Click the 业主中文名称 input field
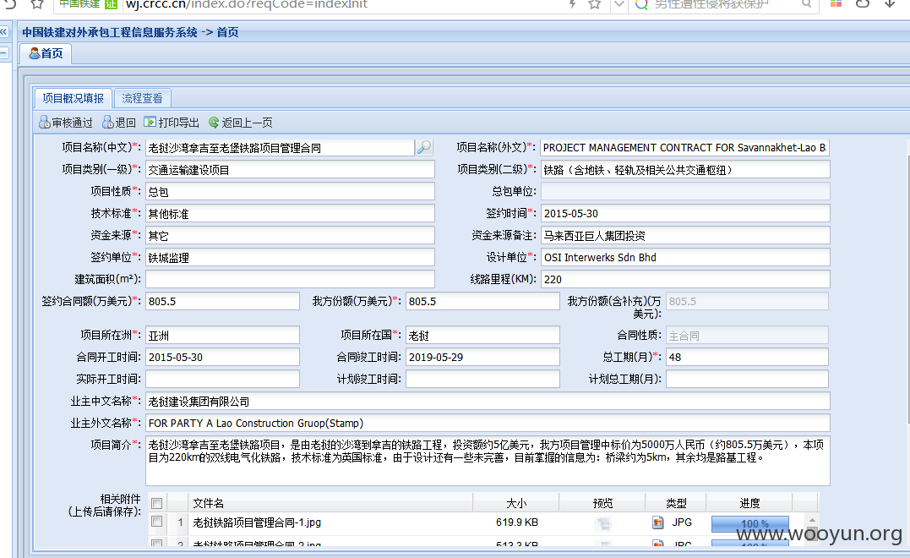This screenshot has height=558, width=910. (488, 402)
